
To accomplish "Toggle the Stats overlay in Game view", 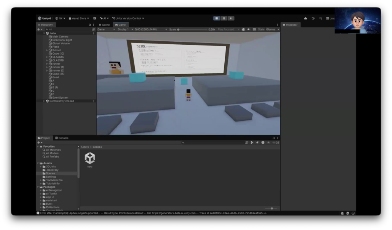I will (x=261, y=29).
